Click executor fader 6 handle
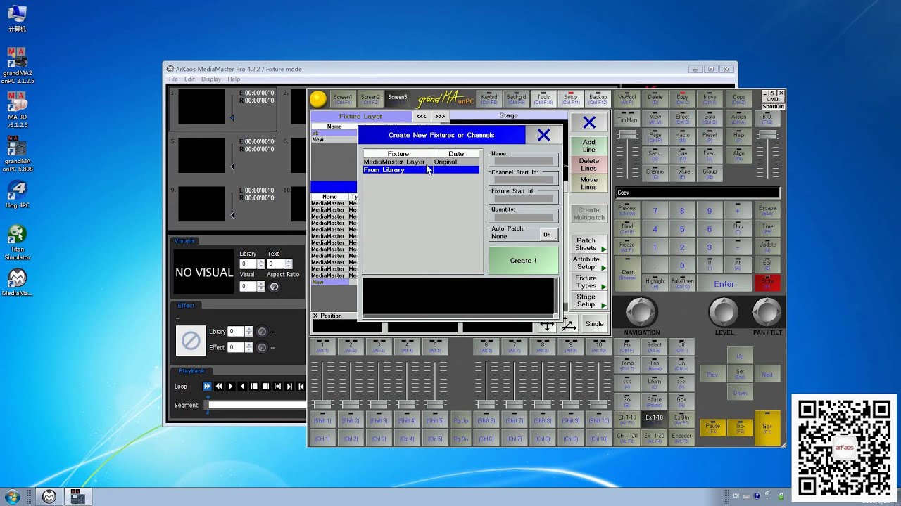 click(486, 404)
